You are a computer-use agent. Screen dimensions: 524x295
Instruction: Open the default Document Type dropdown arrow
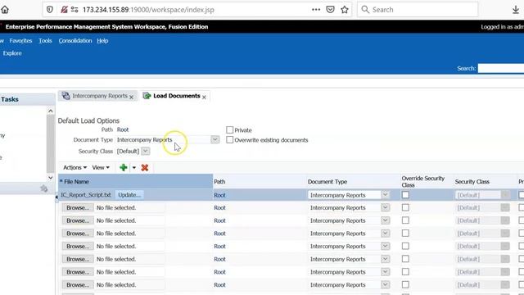(x=215, y=139)
